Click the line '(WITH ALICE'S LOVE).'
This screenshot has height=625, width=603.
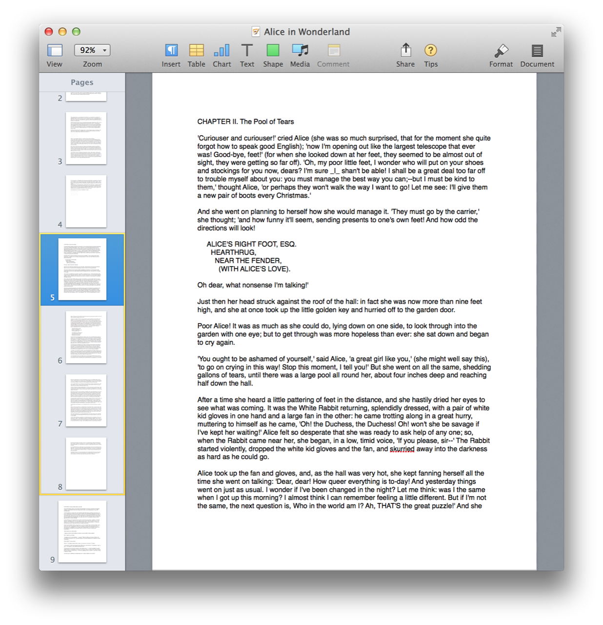coord(254,269)
